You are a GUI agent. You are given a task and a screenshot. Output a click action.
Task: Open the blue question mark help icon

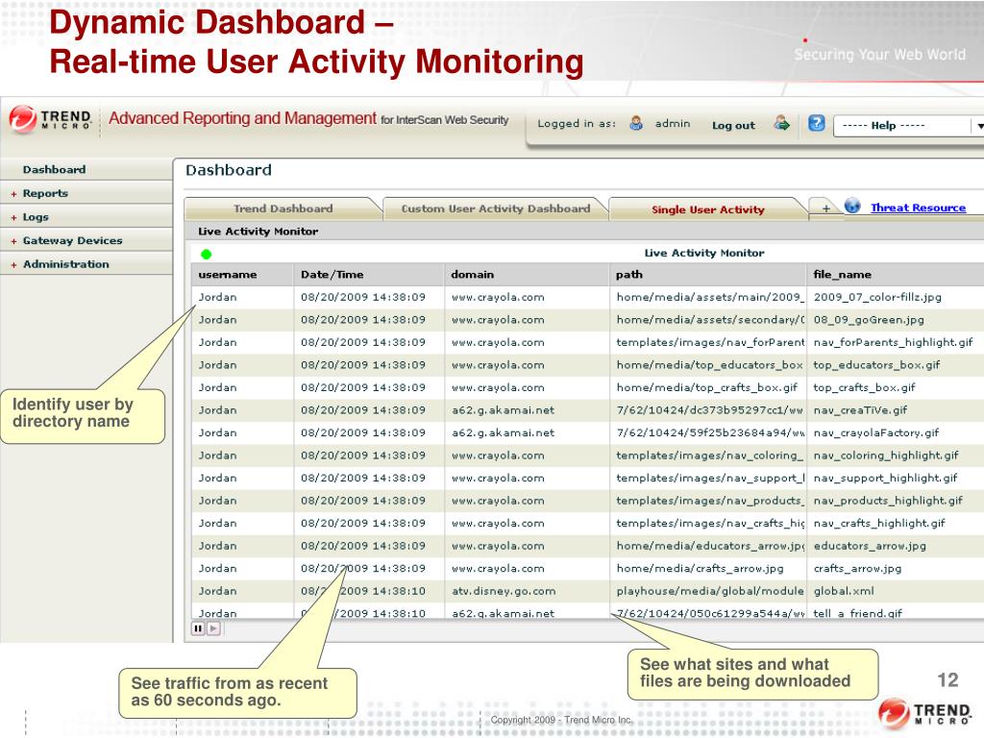point(816,123)
